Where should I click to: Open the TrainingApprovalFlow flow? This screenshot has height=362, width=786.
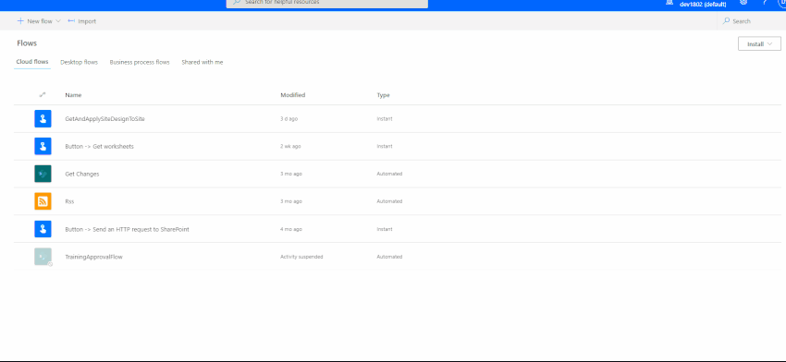[x=93, y=257]
